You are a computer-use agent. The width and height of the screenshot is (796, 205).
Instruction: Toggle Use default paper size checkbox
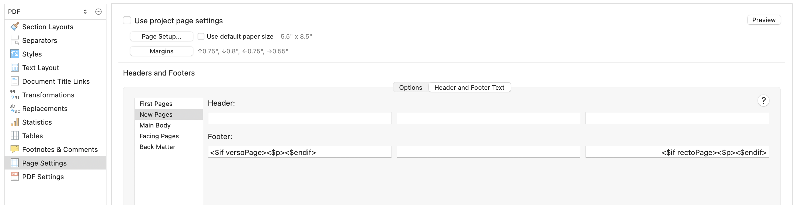click(x=201, y=36)
